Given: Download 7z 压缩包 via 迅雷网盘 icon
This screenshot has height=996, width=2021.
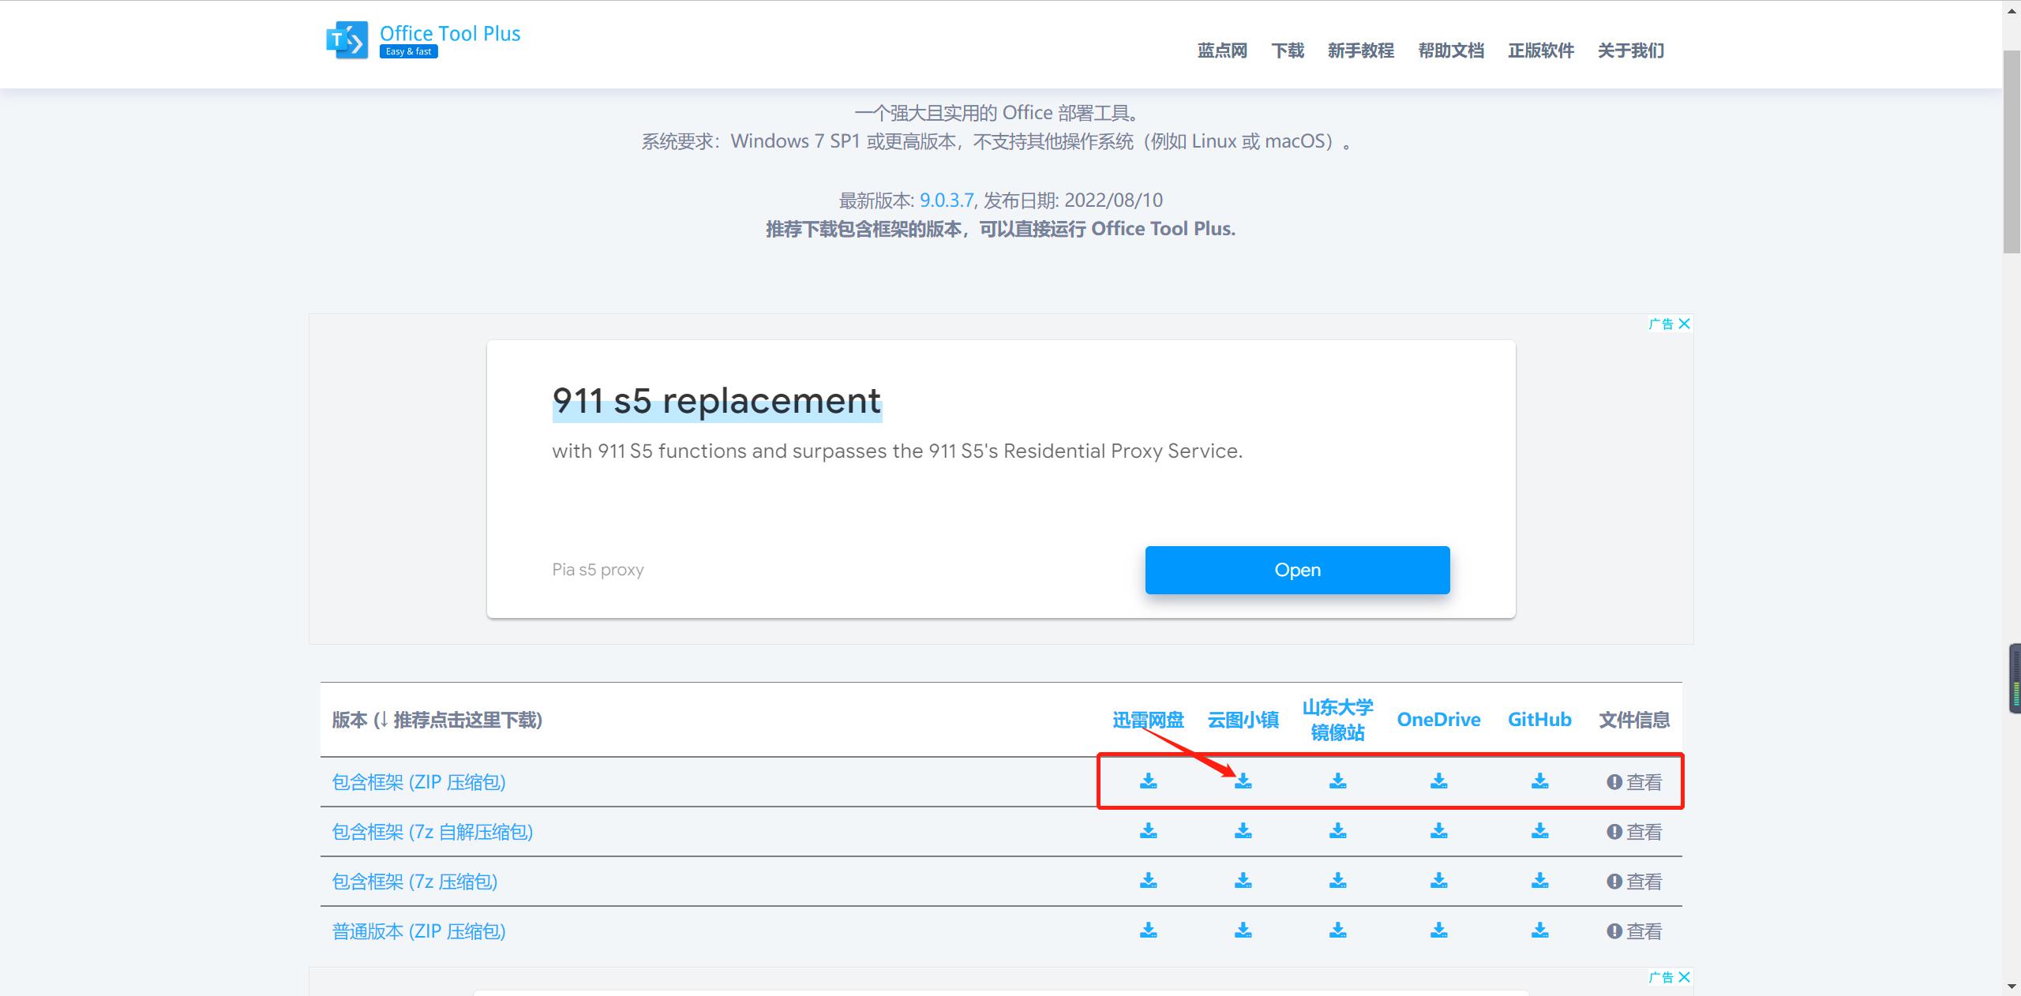Looking at the screenshot, I should click(1149, 882).
